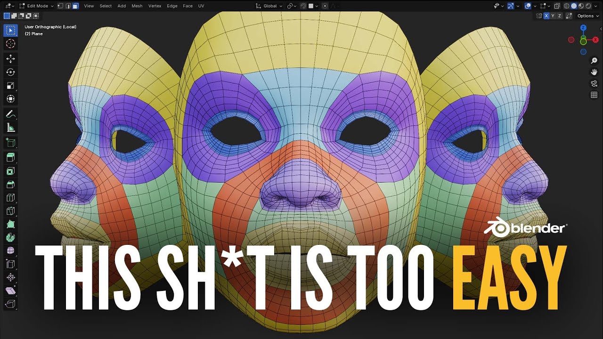Viewport: 603px width, 339px height.
Task: Select the Rip Region tool
Action: (x=11, y=305)
